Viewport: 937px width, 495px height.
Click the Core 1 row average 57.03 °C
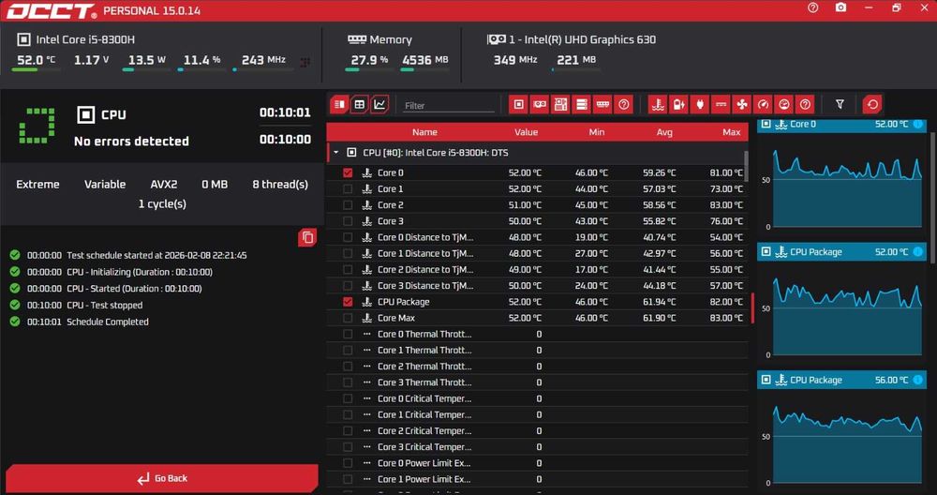660,189
